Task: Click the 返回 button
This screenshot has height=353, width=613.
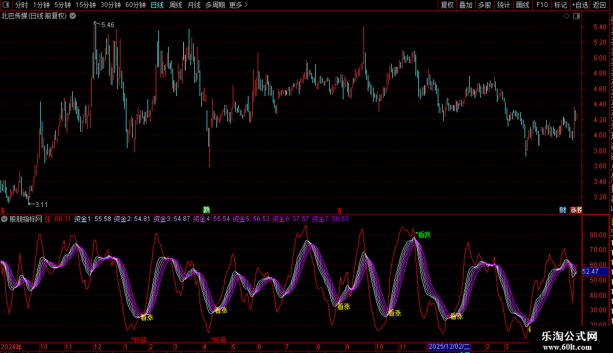Action: [599, 5]
